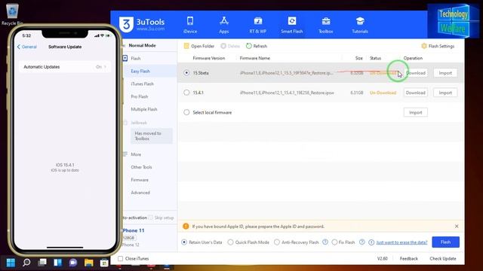Viewport: 483px width, 271px height.
Task: Click the Open Folder toolbar button
Action: pyautogui.click(x=199, y=46)
